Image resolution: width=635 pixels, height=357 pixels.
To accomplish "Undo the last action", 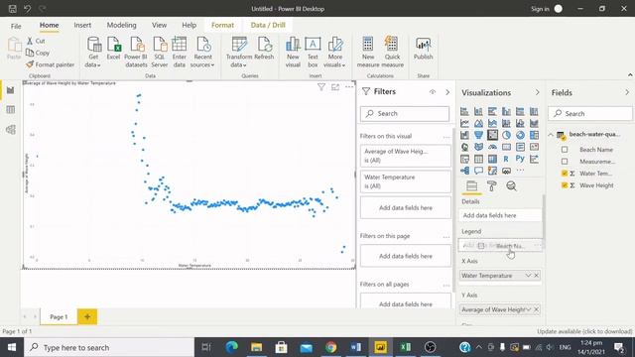I will 27,9.
